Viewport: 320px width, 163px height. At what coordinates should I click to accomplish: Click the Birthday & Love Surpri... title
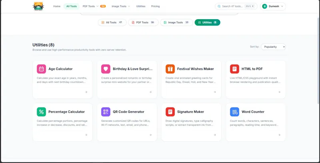tap(133, 69)
